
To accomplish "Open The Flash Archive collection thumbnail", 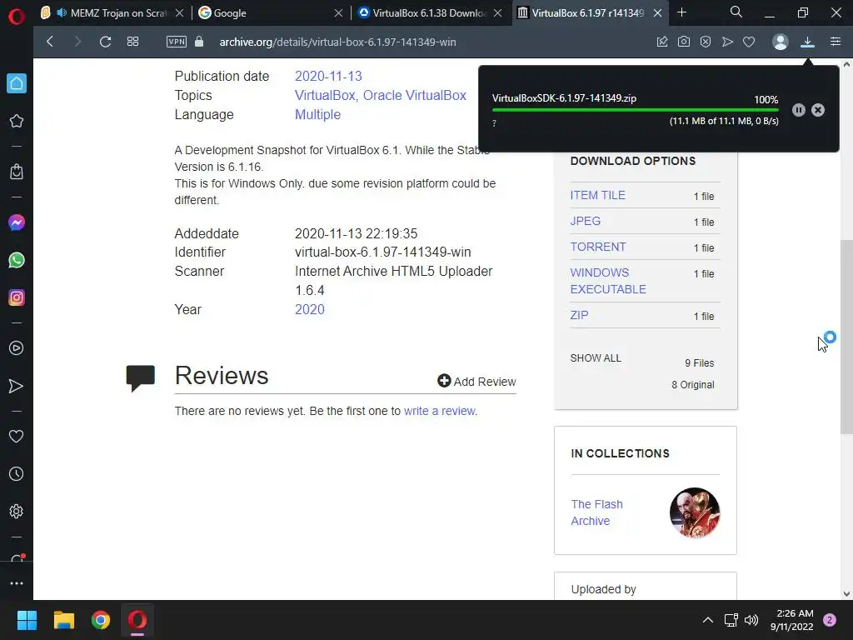I will pos(695,512).
